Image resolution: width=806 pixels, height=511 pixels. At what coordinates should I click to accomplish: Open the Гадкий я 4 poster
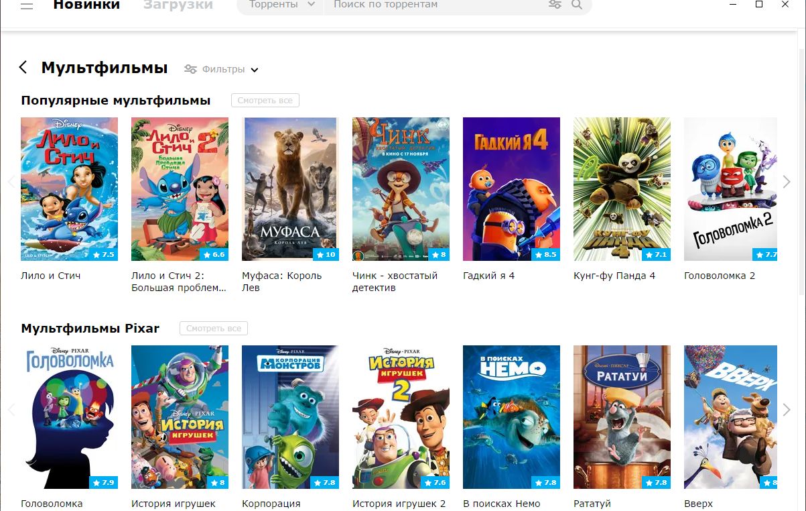coord(511,189)
